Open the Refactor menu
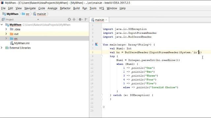This screenshot has height=118, width=211. 65,8
